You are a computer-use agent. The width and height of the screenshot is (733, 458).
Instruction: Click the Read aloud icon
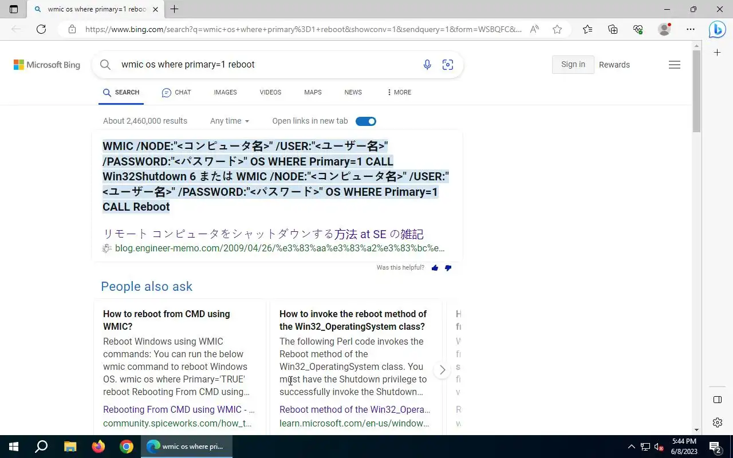(x=534, y=29)
